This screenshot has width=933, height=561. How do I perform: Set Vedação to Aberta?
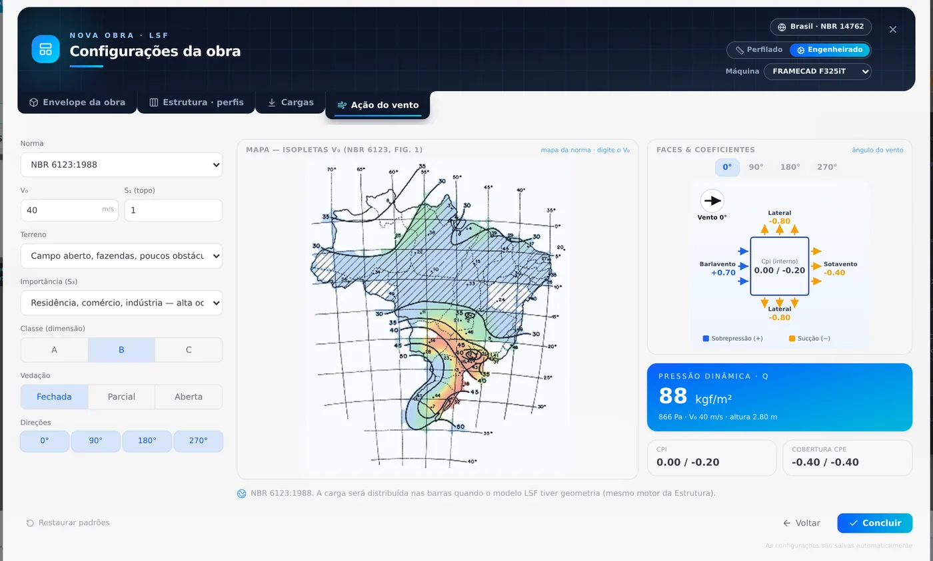(x=189, y=397)
